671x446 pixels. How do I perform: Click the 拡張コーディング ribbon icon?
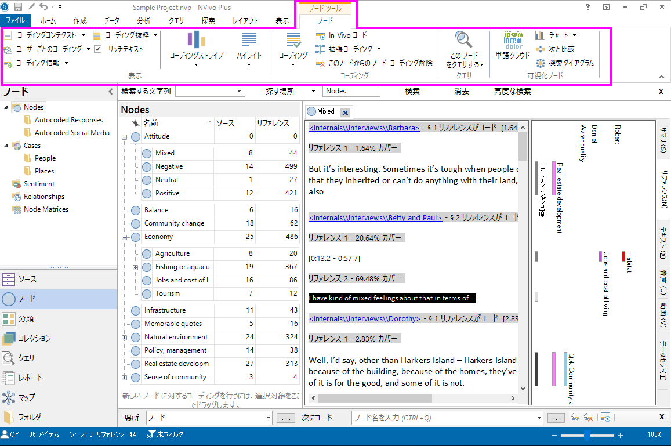320,49
